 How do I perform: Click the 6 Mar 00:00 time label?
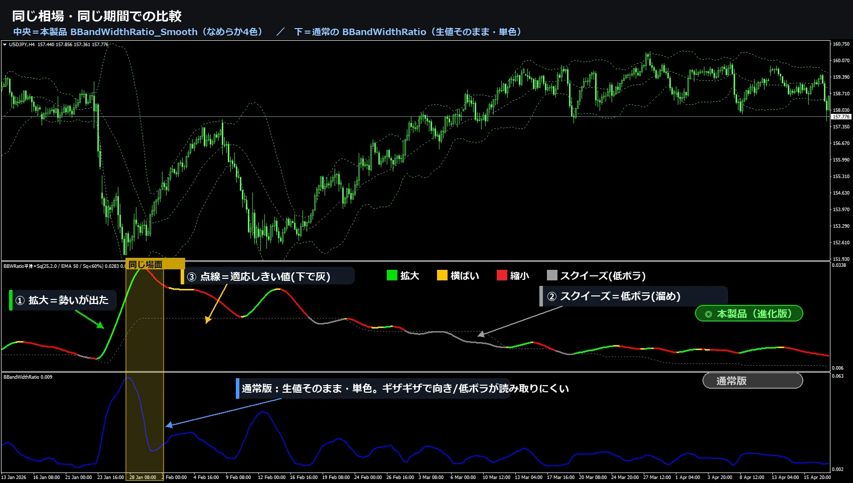click(x=463, y=477)
